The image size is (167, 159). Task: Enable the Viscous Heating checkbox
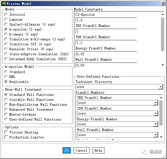coord(6,132)
